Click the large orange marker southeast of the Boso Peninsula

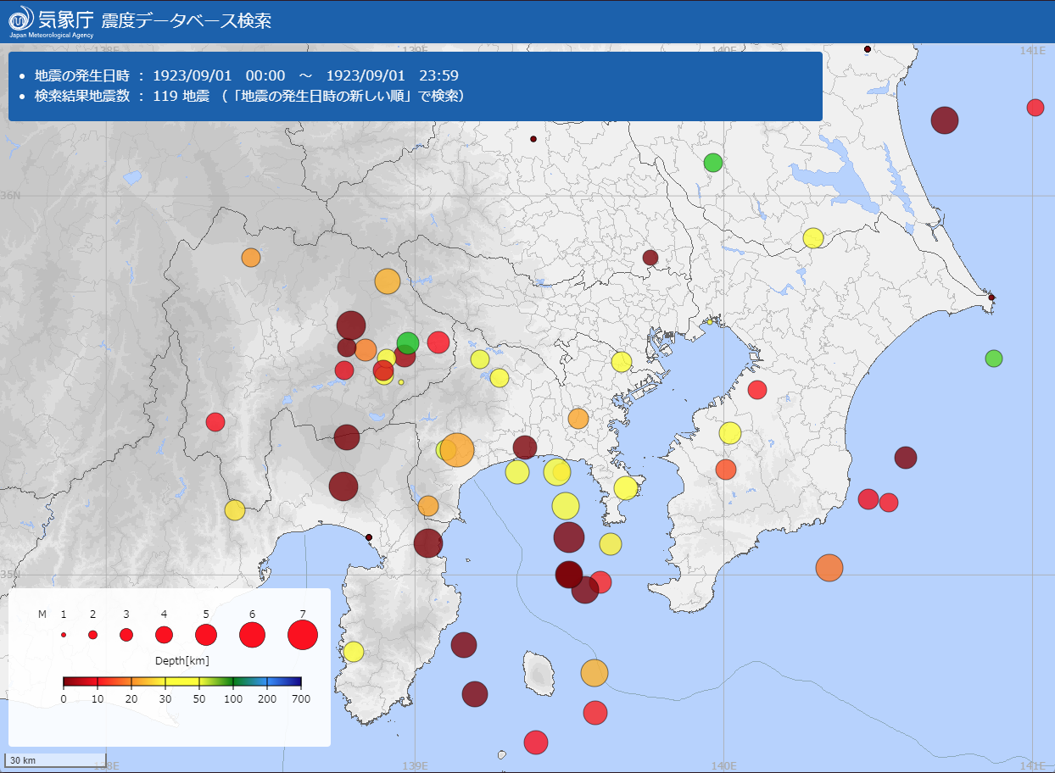click(829, 568)
